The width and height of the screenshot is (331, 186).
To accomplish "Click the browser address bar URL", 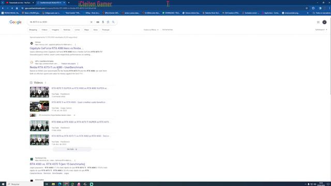I will click(61, 8).
